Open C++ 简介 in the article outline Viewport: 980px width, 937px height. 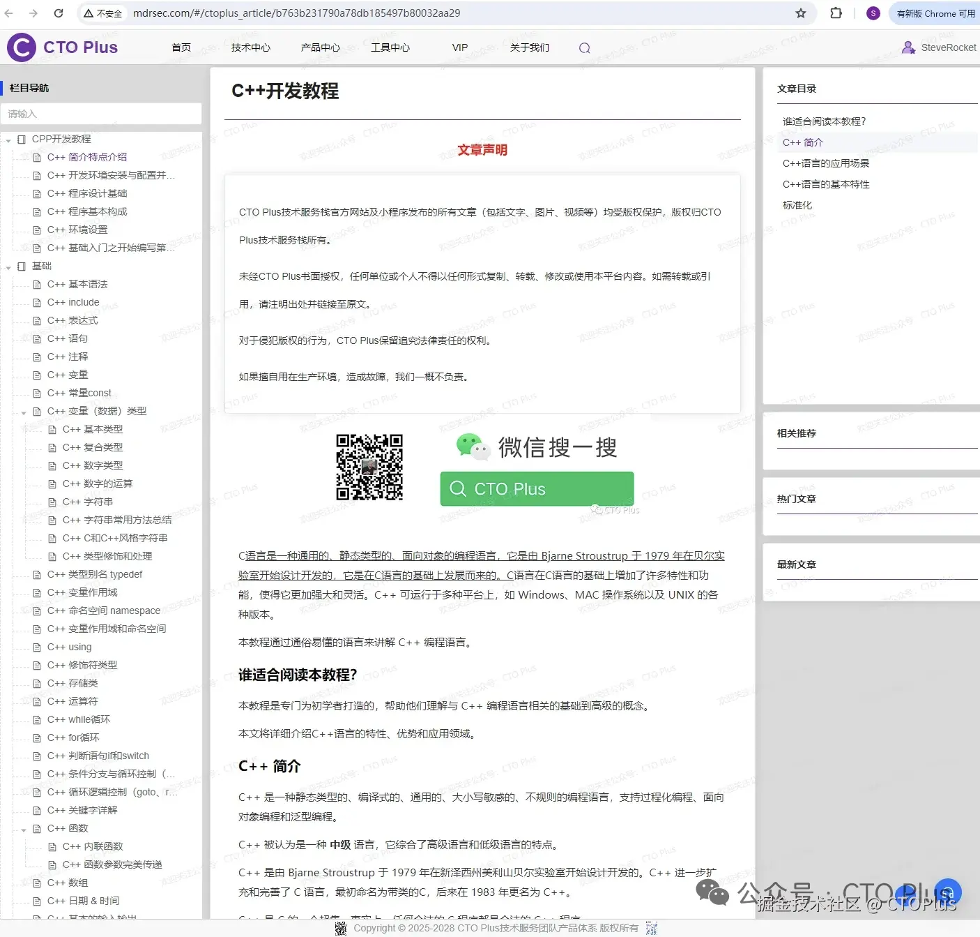point(803,142)
